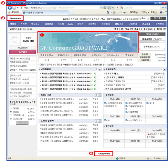
Task: Open a new blank browser tab
Action: (71, 13)
